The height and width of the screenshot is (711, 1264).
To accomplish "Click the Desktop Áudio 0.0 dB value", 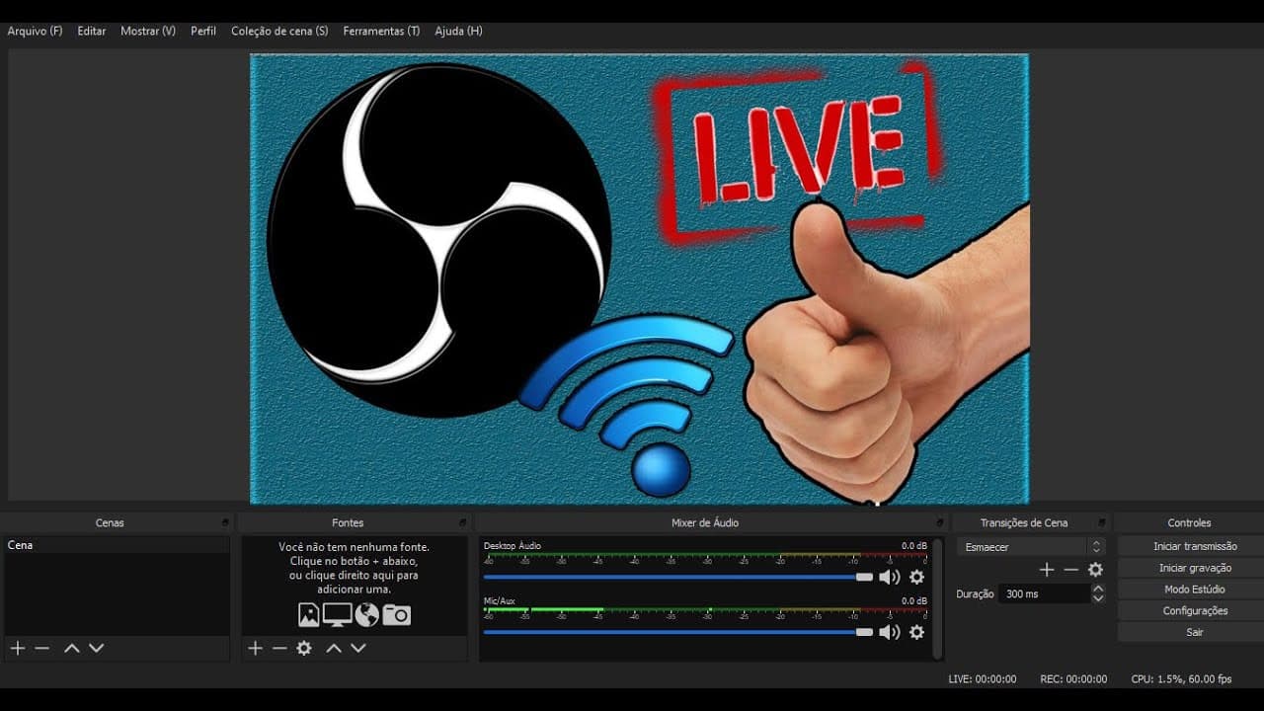I will [914, 546].
